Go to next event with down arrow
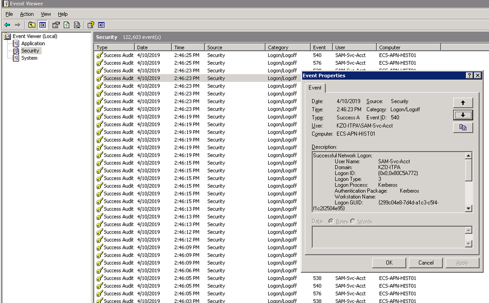 (x=462, y=115)
